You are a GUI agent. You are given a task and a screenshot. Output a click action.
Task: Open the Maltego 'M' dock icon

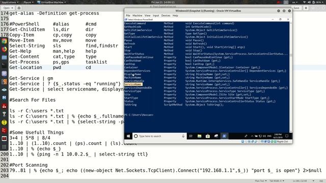[4, 98]
